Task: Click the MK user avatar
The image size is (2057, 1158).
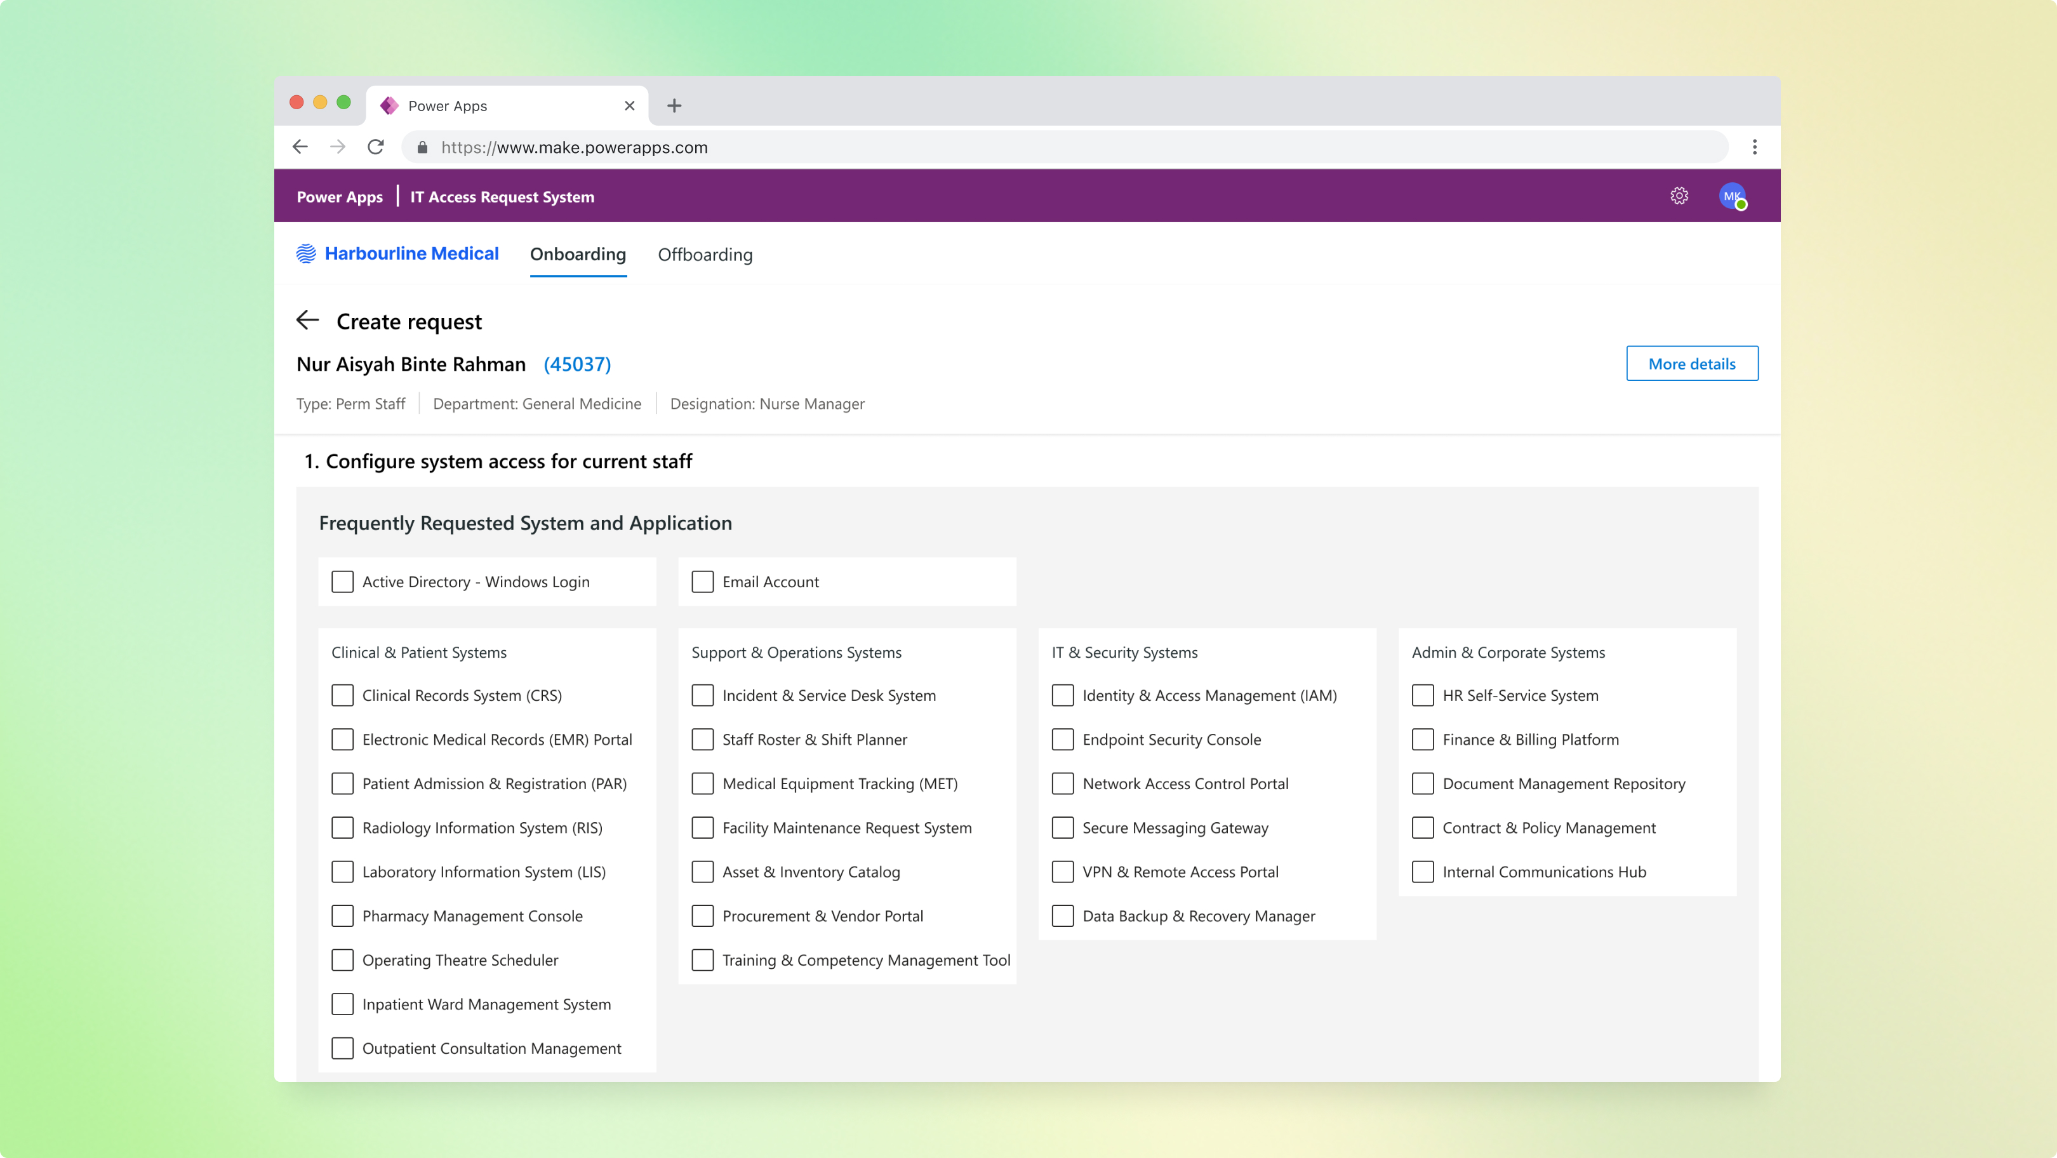Action: pos(1731,195)
